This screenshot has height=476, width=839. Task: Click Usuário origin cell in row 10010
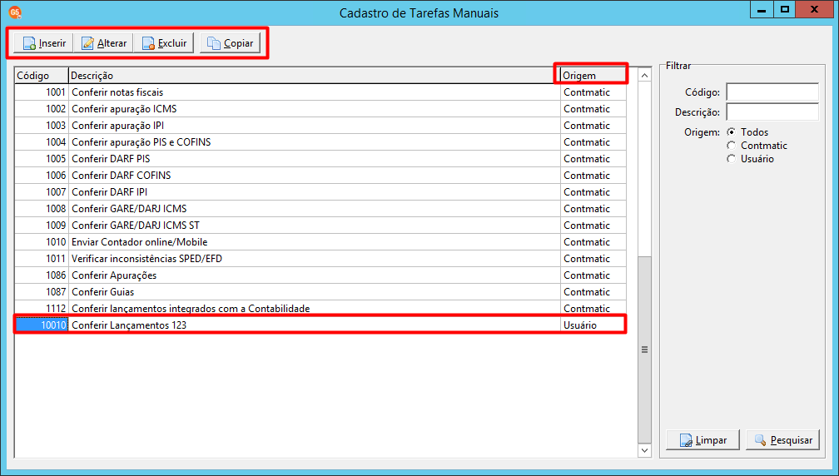(593, 325)
